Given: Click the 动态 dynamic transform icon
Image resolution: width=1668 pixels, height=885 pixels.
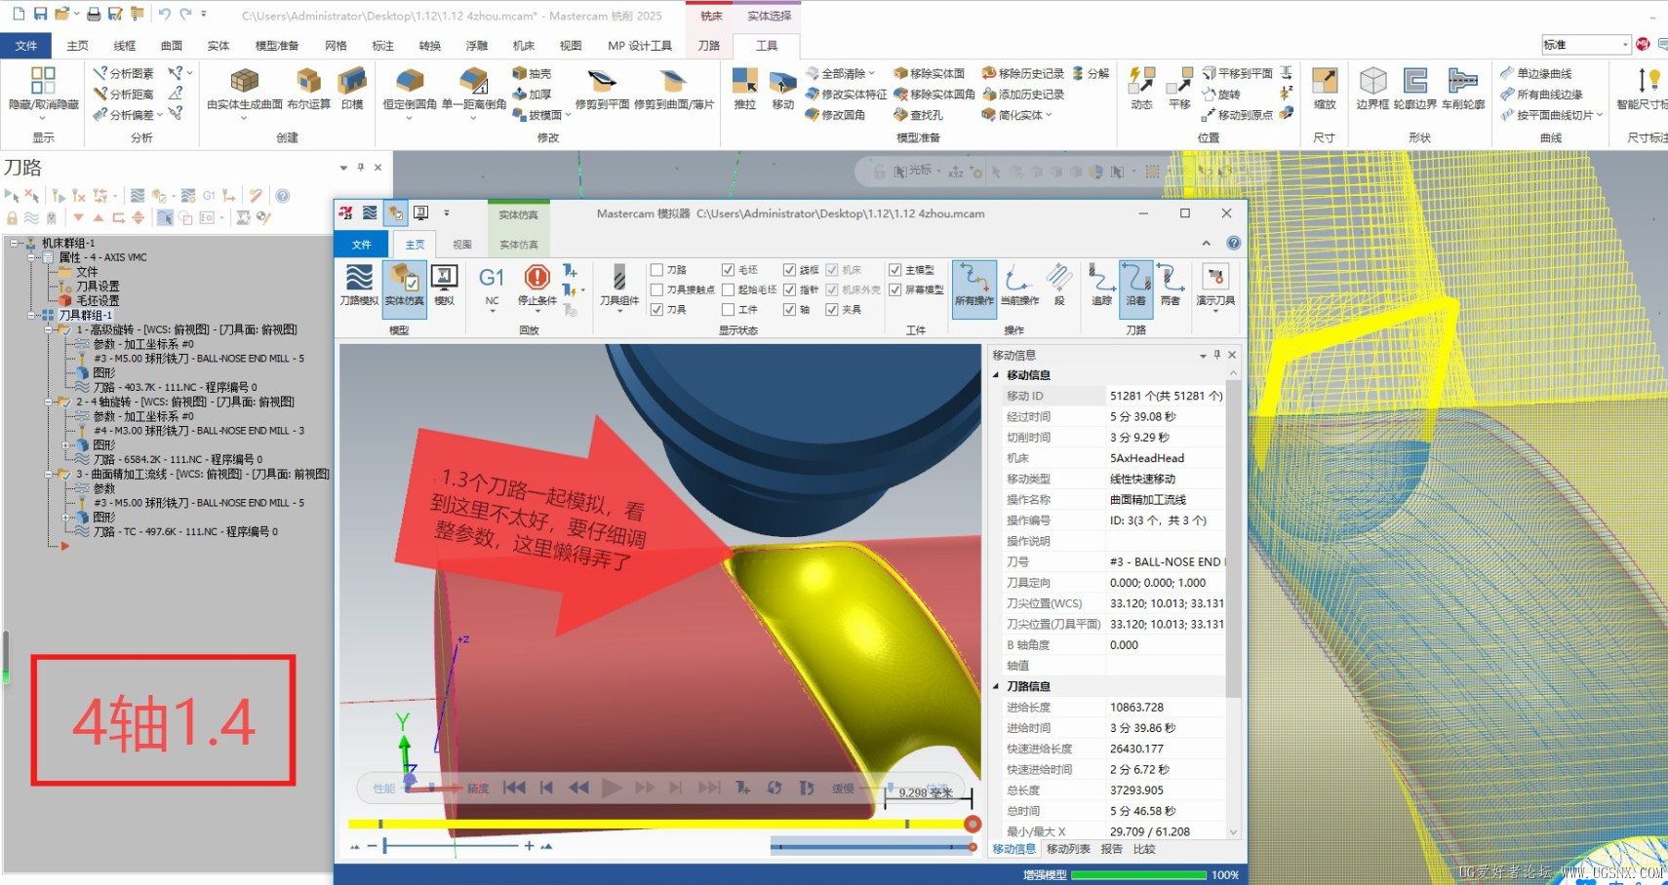Looking at the screenshot, I should [x=1141, y=90].
